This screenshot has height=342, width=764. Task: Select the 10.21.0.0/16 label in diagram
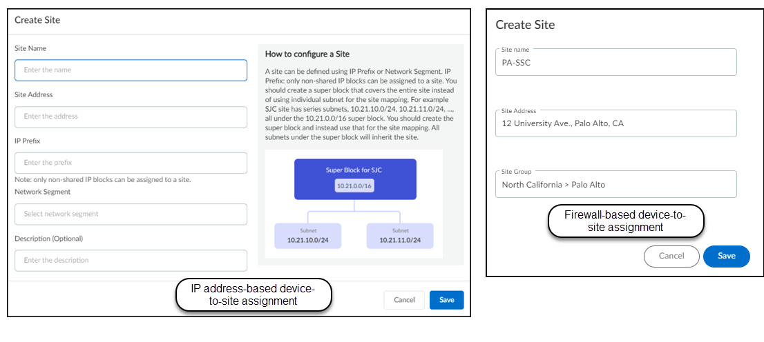[x=355, y=187]
